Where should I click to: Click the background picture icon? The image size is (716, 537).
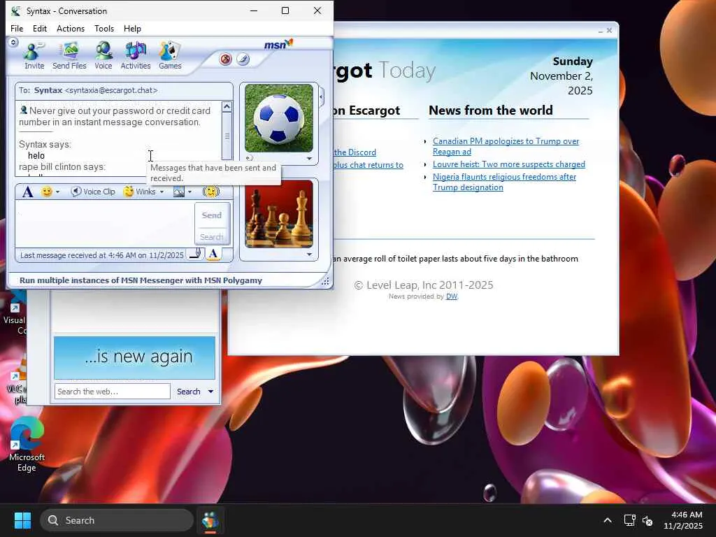[178, 192]
